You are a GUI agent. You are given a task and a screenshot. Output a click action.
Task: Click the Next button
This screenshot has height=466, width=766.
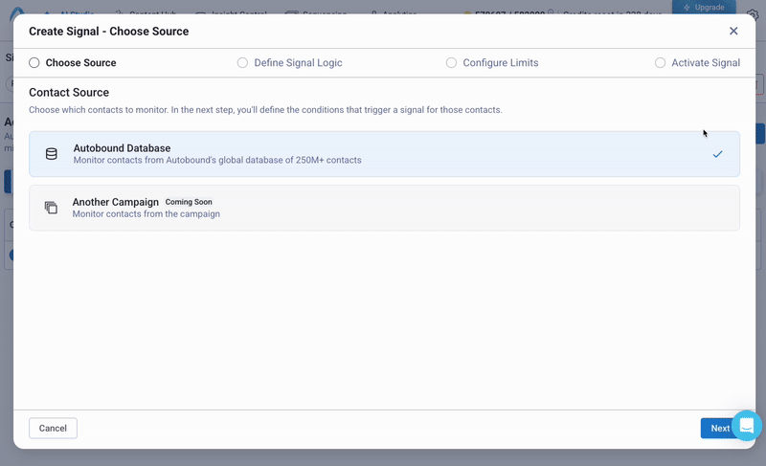click(x=720, y=428)
